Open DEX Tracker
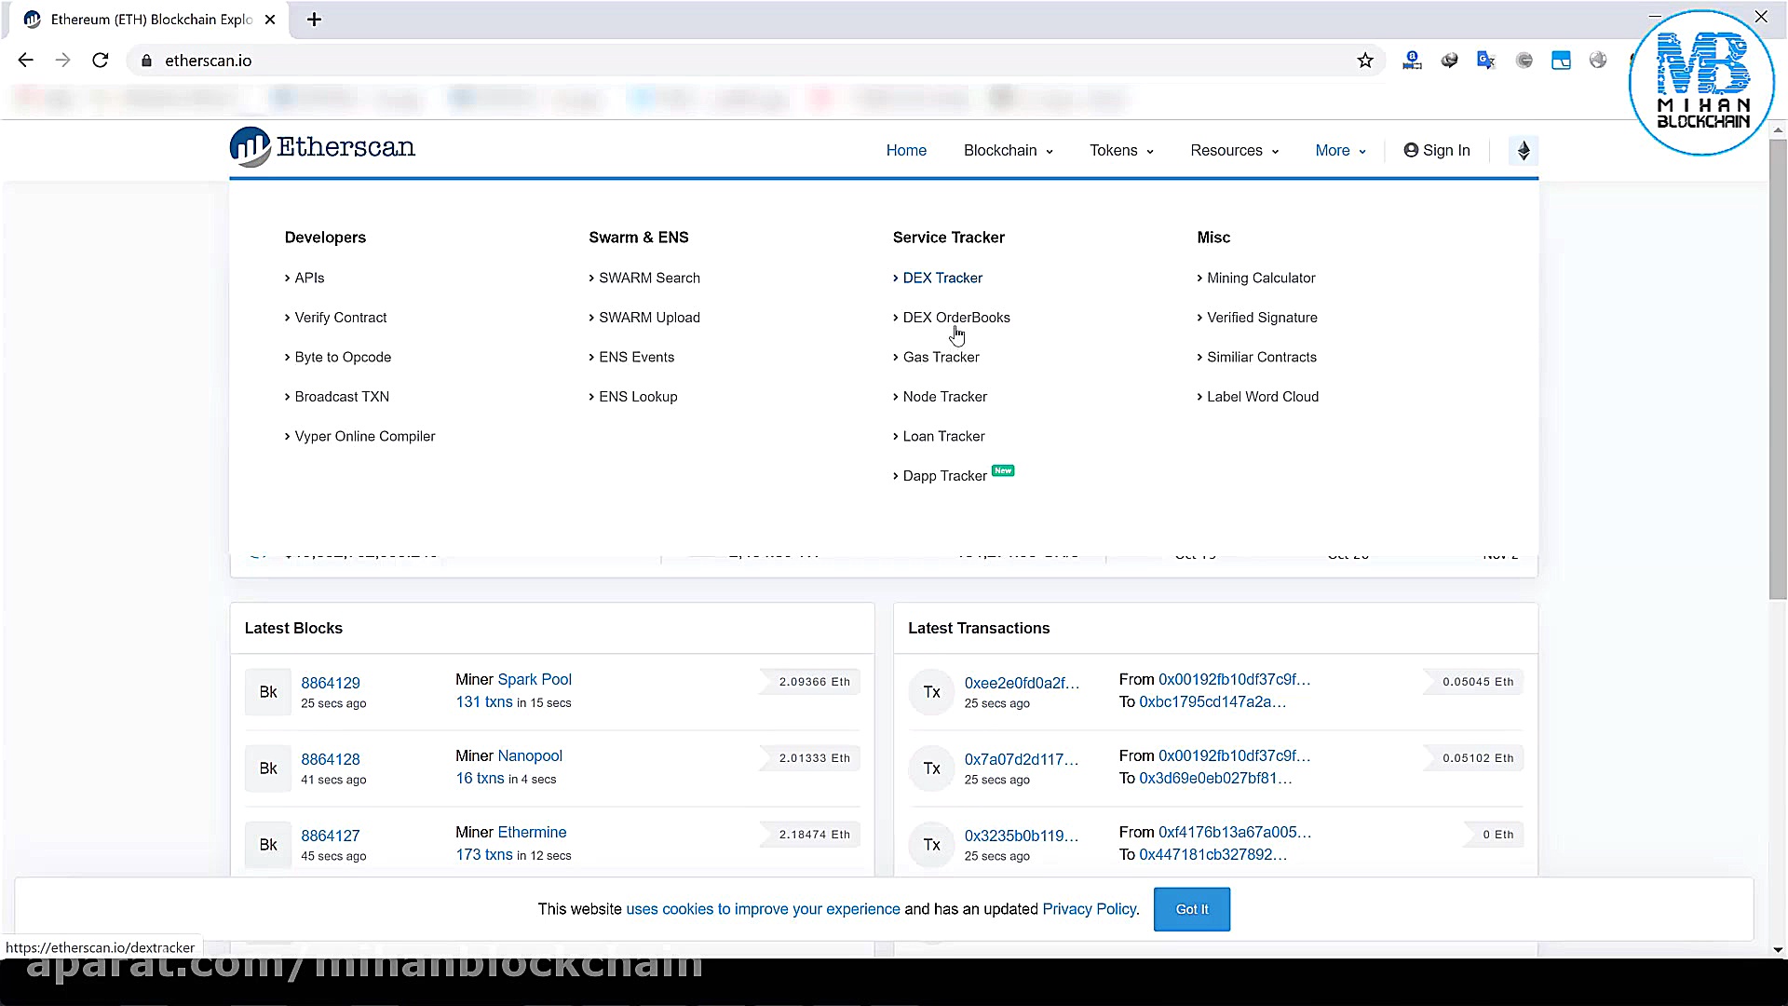The height and width of the screenshot is (1006, 1788). click(x=942, y=278)
